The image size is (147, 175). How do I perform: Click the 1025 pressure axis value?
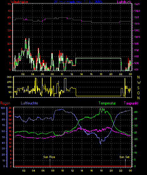coord(137,4)
